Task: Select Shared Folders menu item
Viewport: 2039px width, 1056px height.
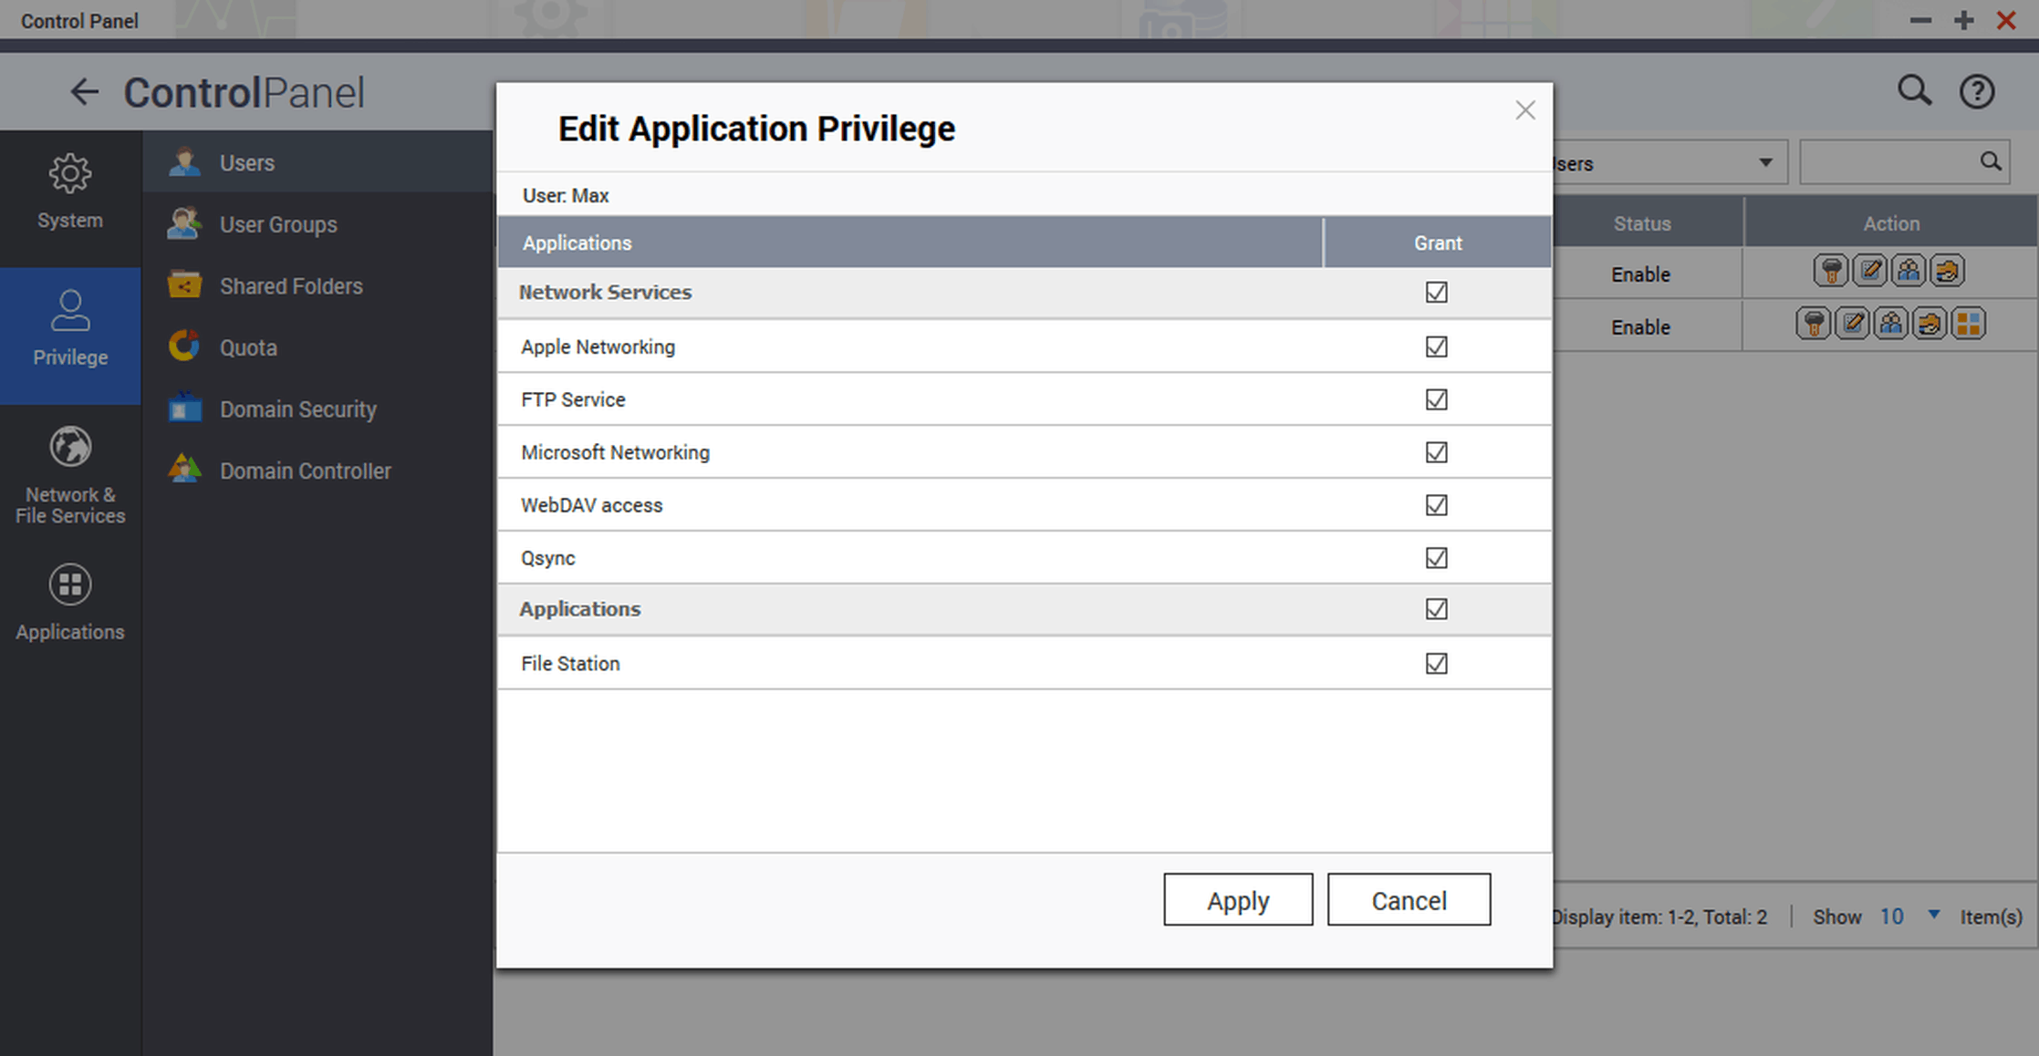Action: (x=290, y=286)
